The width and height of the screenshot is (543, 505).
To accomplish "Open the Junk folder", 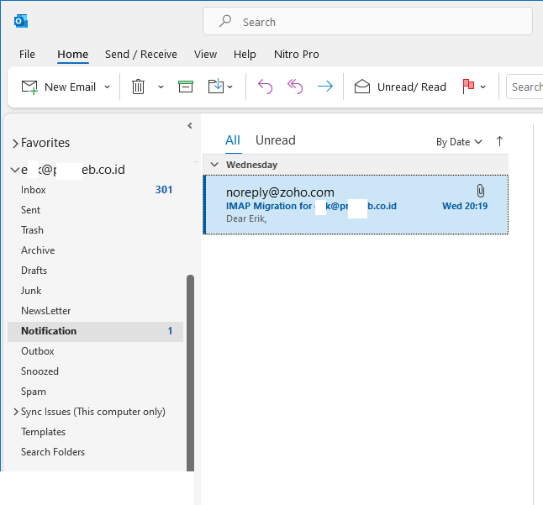I will [95, 291].
